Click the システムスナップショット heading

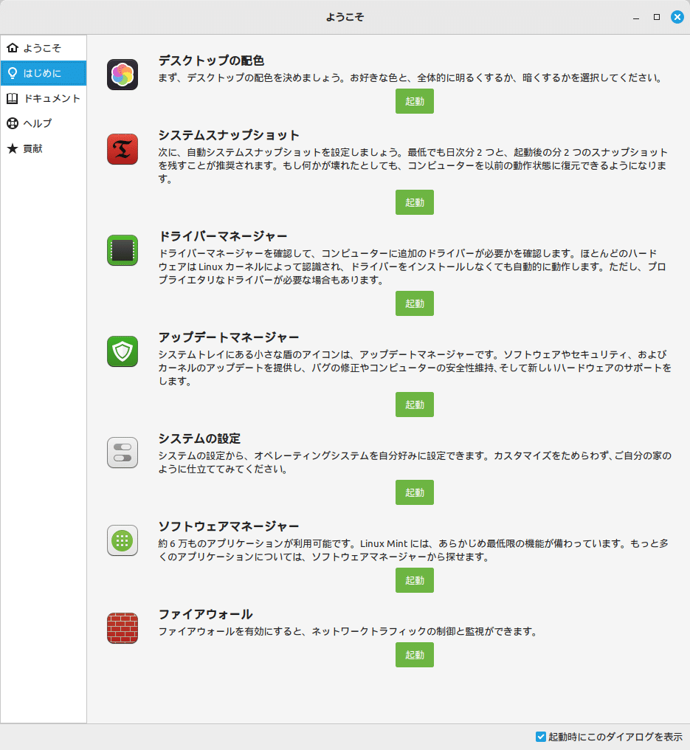pyautogui.click(x=229, y=135)
